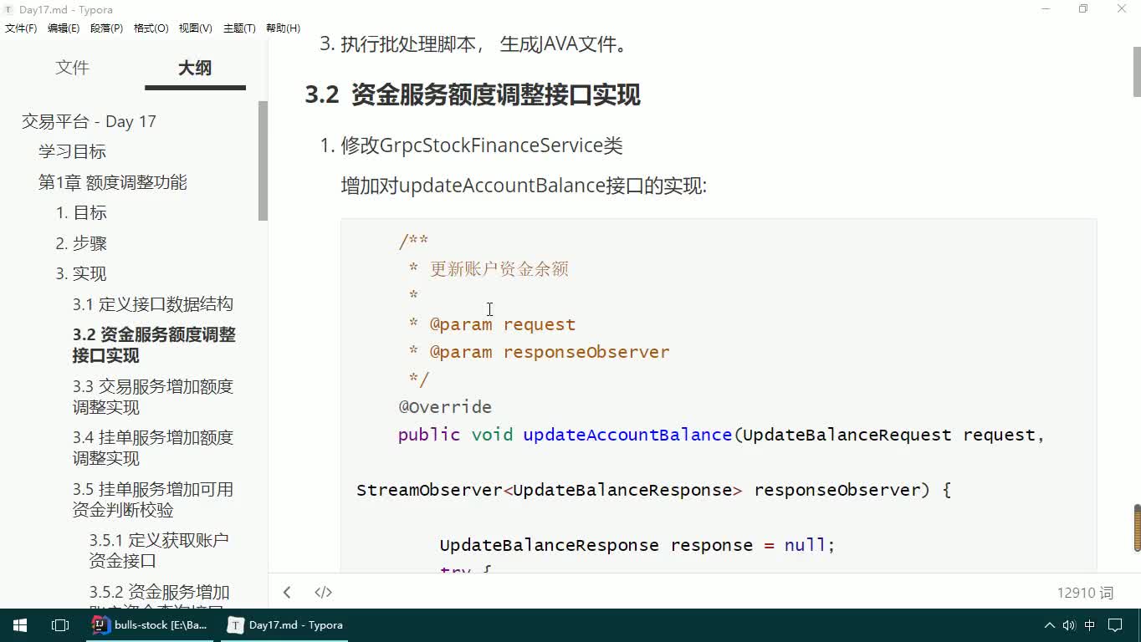Jump to outline heading 学习目标

click(x=72, y=151)
